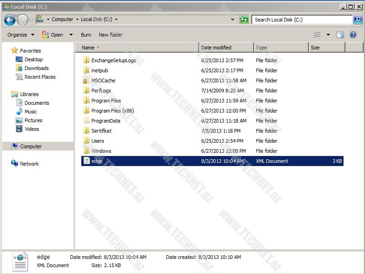
Task: Open Downloads in Favorites
Action: (37, 68)
